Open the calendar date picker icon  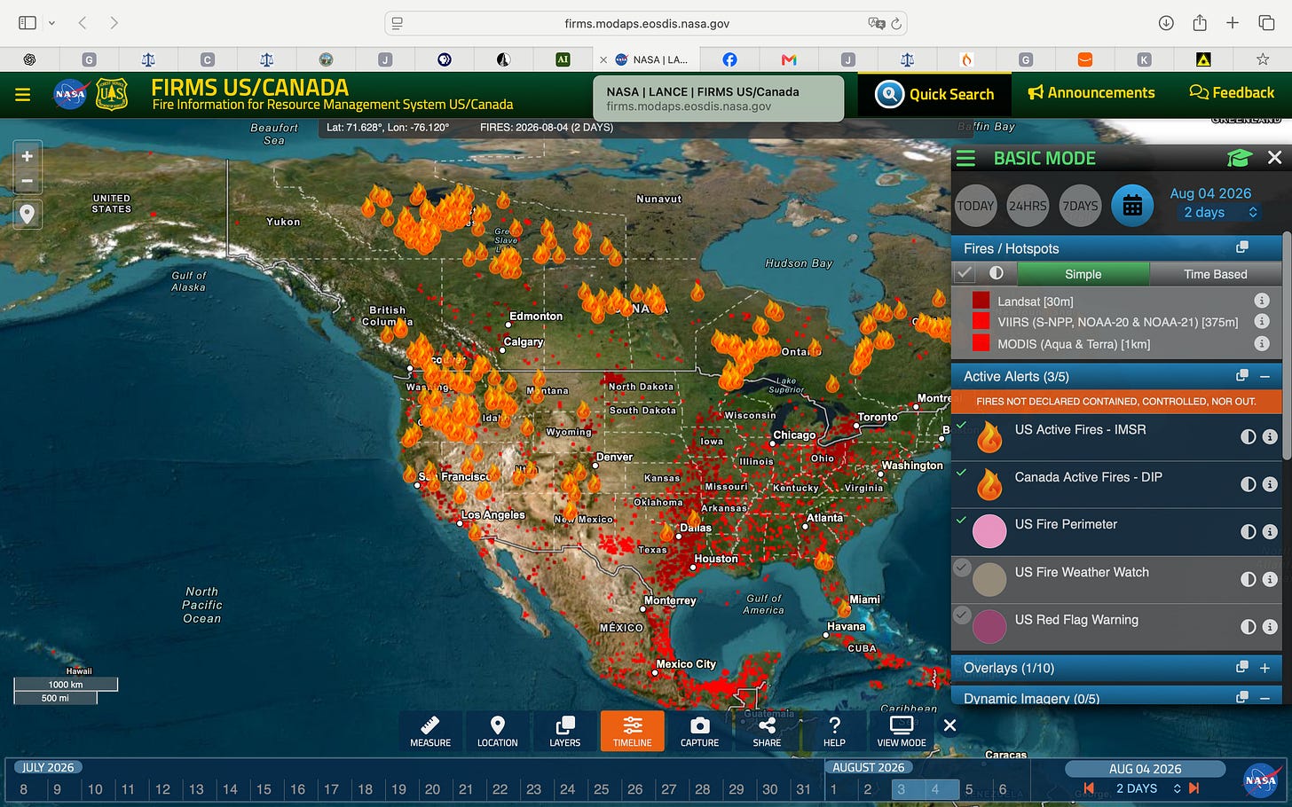(x=1132, y=206)
